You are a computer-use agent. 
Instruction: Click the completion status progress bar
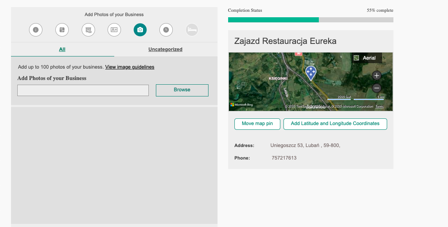[311, 20]
